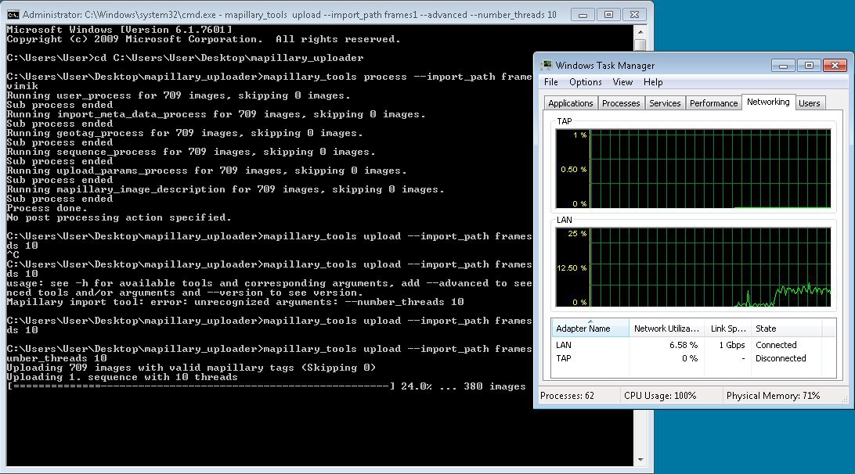Click the "Copyright (c) 2009 Microsoft Corporation" line

(x=204, y=39)
